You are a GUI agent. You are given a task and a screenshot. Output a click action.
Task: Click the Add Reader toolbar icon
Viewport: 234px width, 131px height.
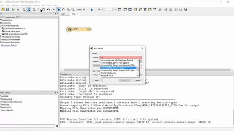point(136,10)
